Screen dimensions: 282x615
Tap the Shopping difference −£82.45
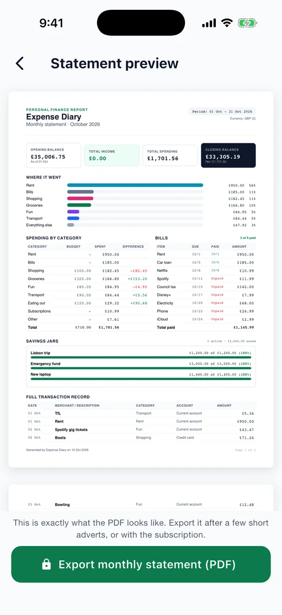(x=138, y=271)
